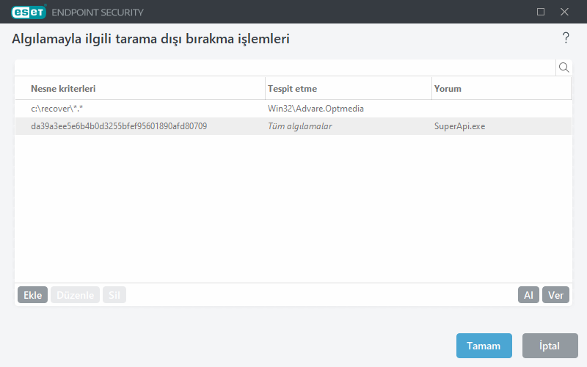Select Win32\Advare.Optmedia detection cell
Viewport: 587px width, 367px height.
click(316, 109)
